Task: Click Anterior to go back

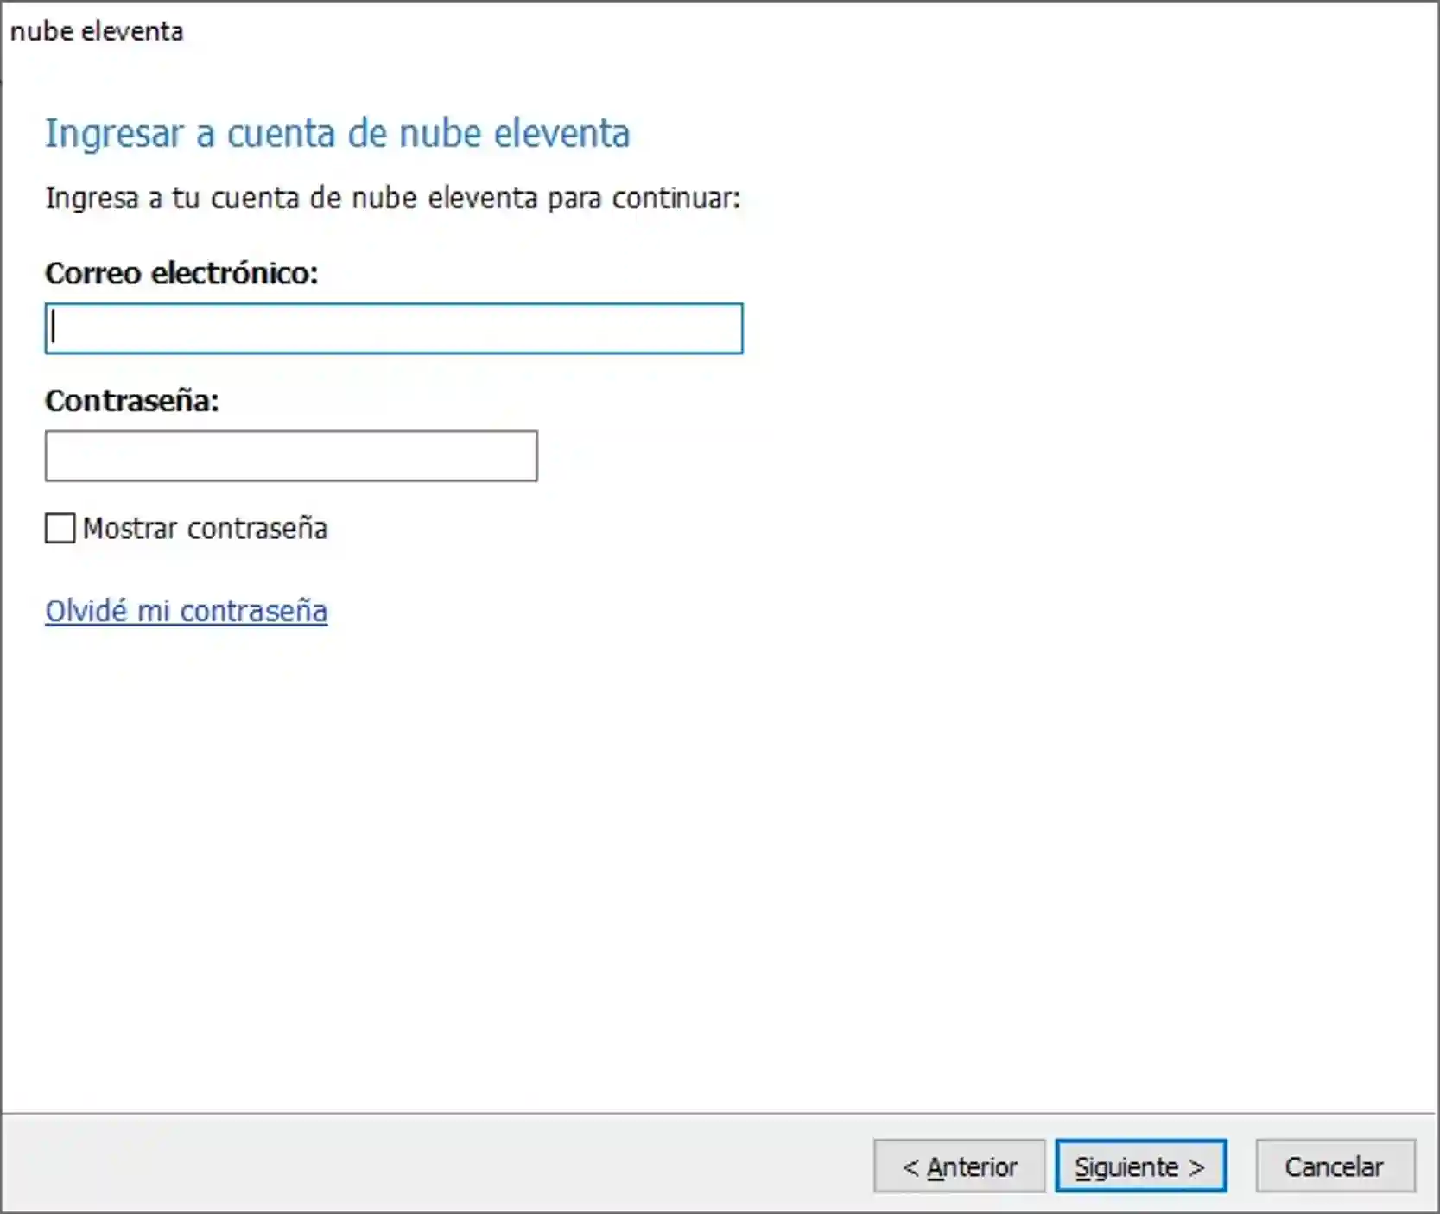Action: [x=958, y=1166]
